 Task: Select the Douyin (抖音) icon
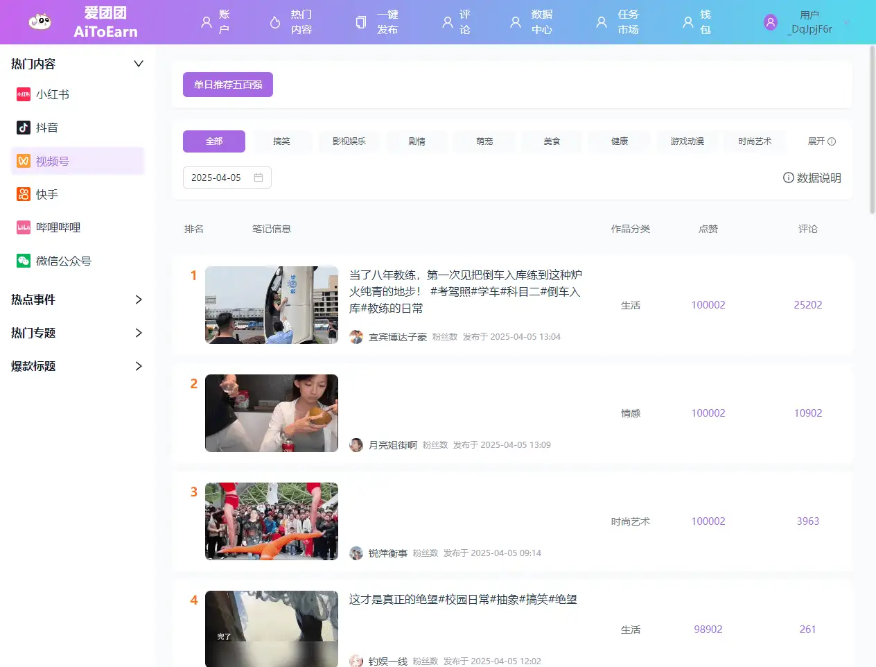24,128
